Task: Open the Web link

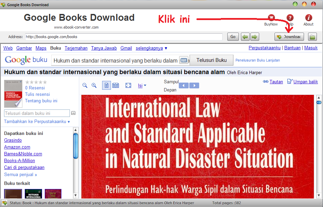Action: [8, 48]
